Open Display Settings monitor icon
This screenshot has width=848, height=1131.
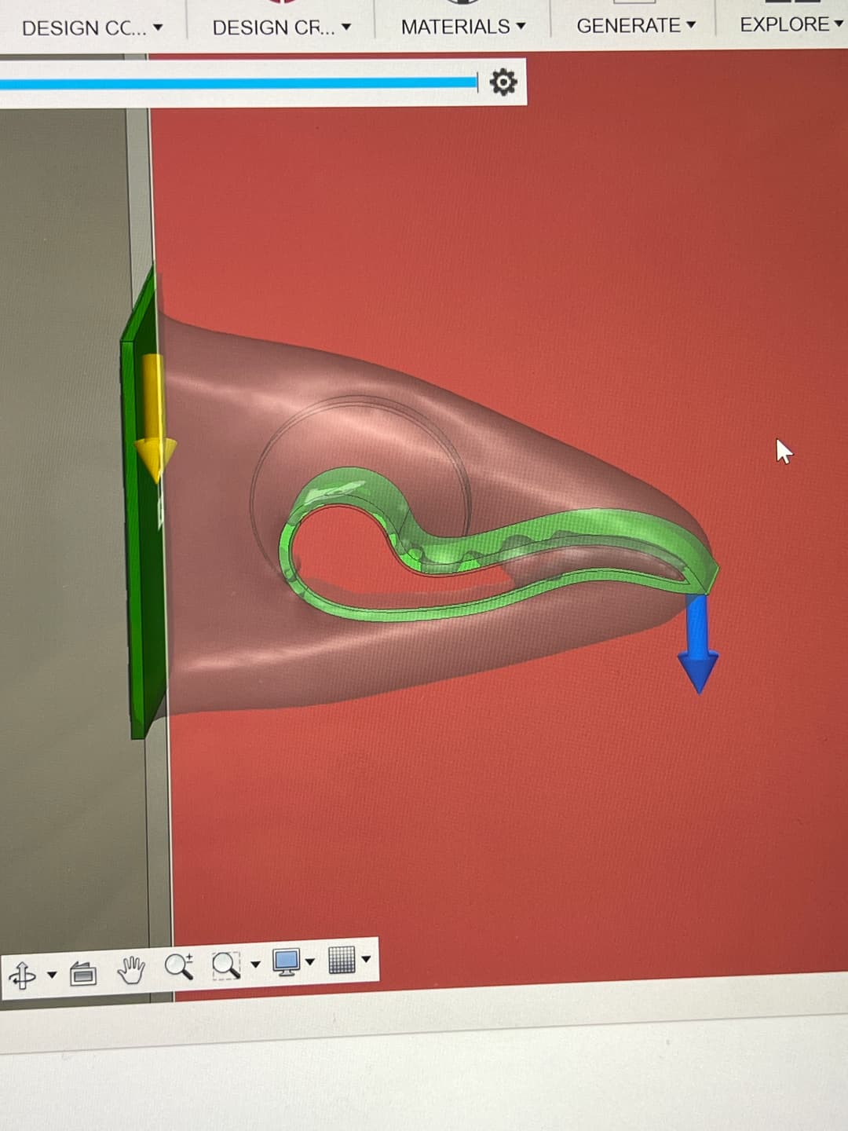[x=286, y=962]
